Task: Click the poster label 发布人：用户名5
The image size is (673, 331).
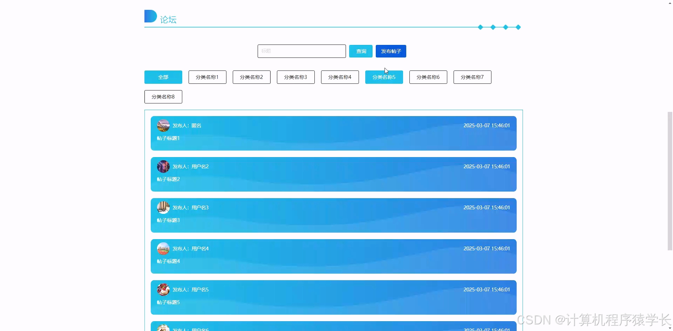Action: click(x=191, y=290)
